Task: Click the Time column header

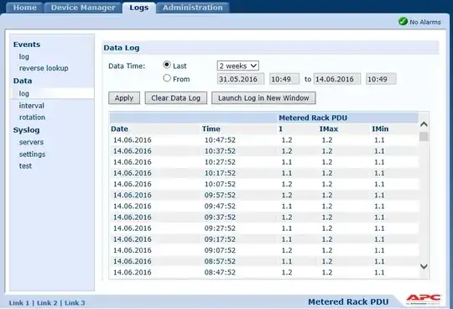Action: coord(211,129)
